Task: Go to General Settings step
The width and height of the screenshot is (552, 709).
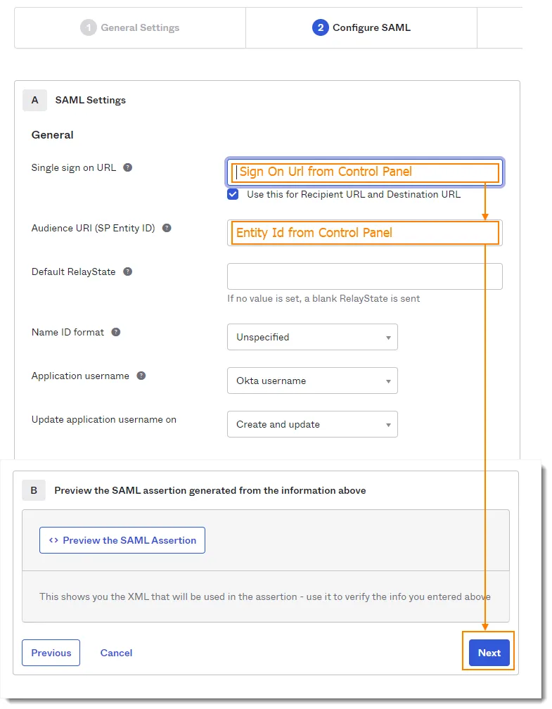Action: pos(130,27)
